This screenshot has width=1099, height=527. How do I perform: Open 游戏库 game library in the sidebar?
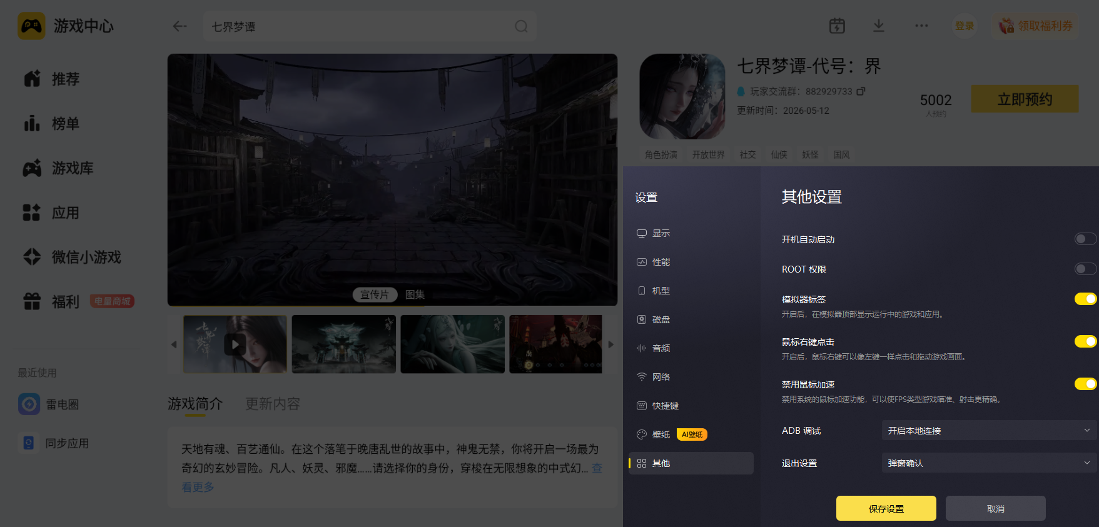(x=58, y=168)
